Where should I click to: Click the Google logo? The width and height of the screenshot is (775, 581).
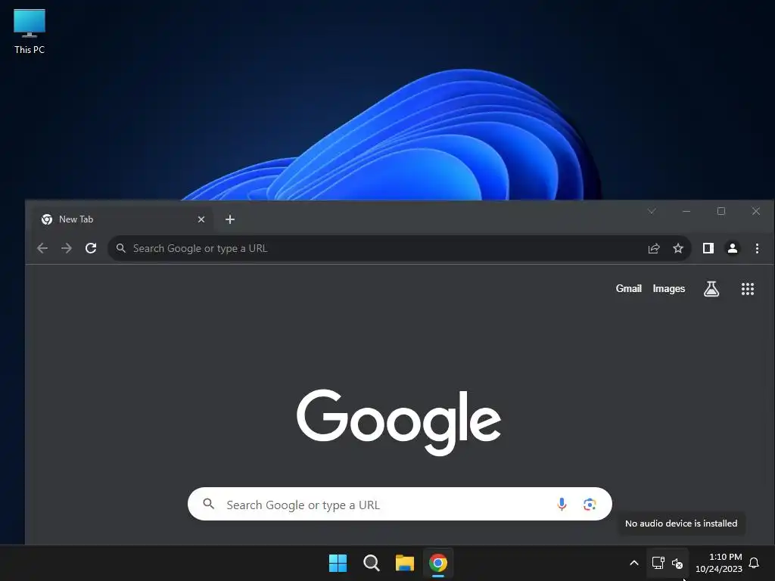pyautogui.click(x=399, y=421)
